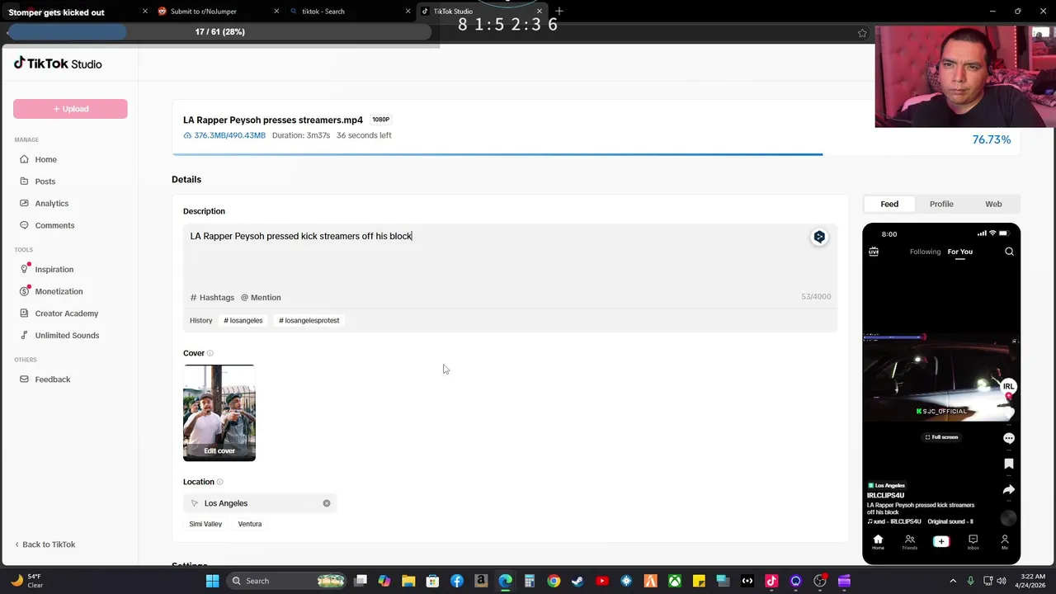
Task: Open a new browser tab
Action: pyautogui.click(x=559, y=11)
